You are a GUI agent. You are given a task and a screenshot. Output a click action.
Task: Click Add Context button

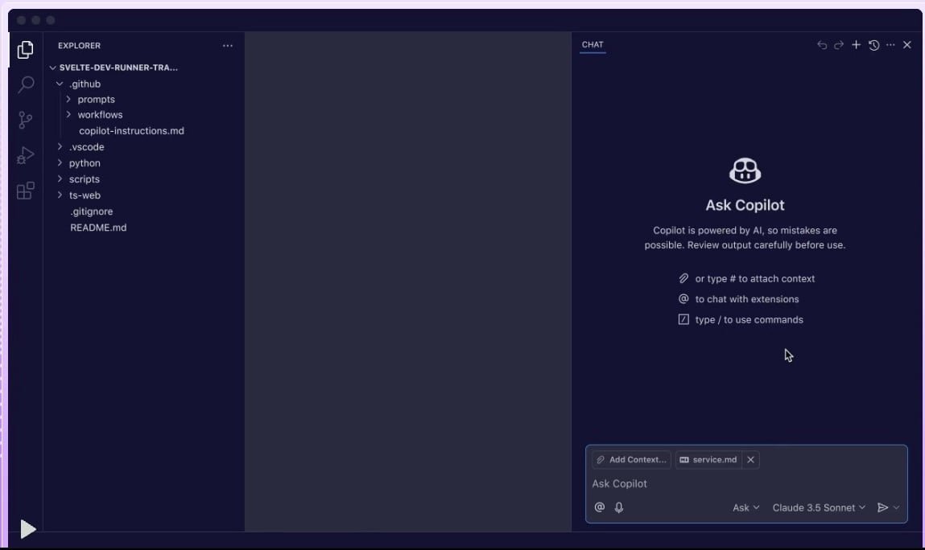pyautogui.click(x=631, y=460)
